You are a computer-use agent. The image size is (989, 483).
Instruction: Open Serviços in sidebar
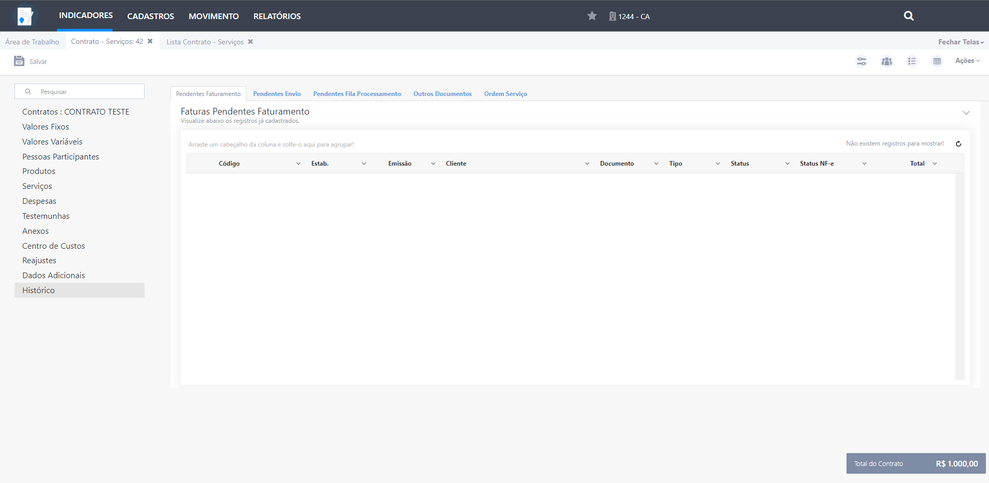37,186
